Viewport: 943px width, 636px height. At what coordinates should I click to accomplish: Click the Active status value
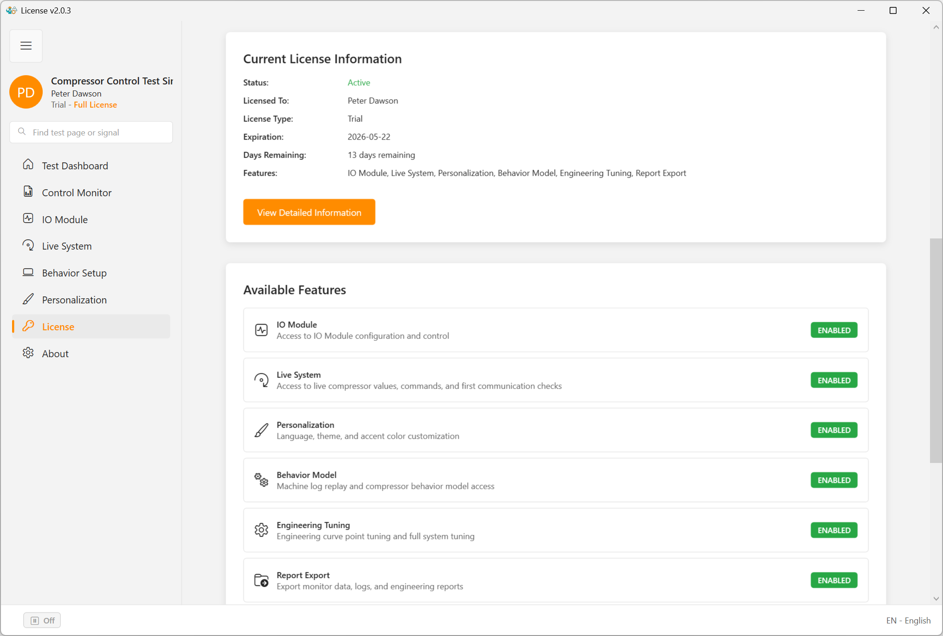pyautogui.click(x=359, y=83)
